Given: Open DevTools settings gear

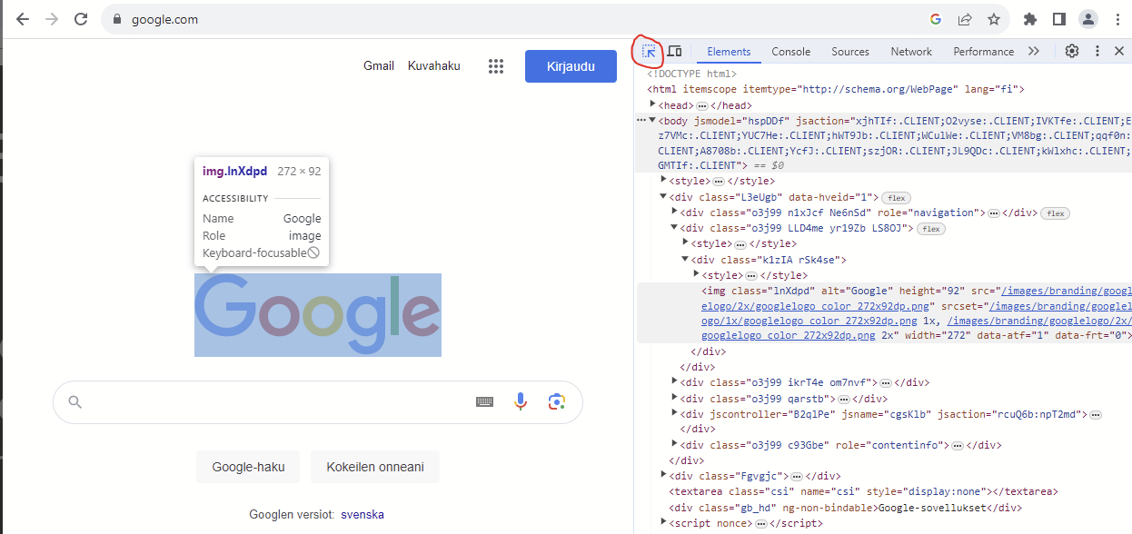Looking at the screenshot, I should click(1072, 51).
